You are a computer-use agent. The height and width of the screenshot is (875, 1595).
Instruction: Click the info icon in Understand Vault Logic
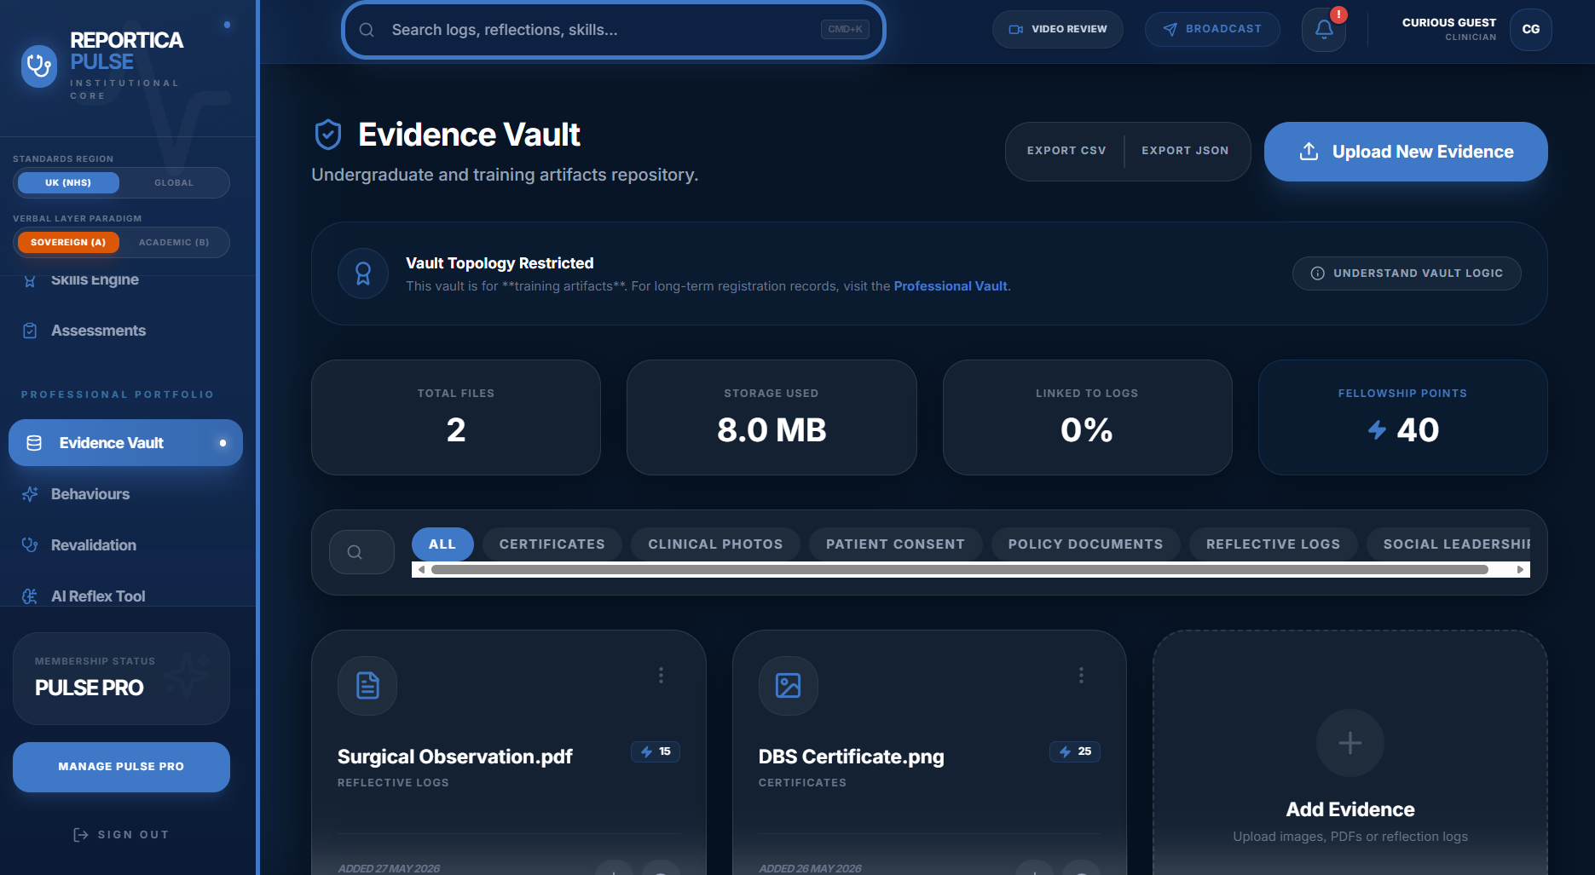[1317, 273]
